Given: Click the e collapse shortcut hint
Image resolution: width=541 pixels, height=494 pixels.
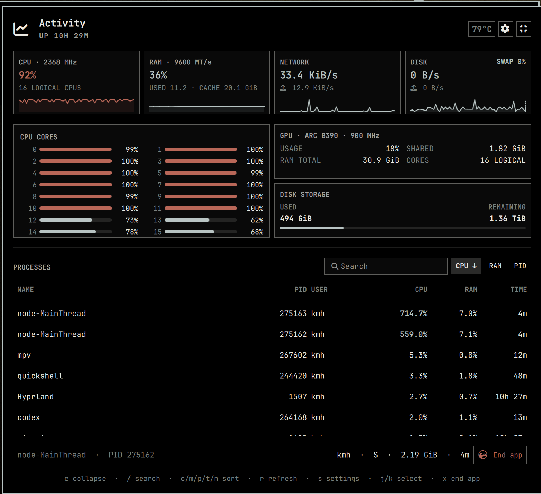Looking at the screenshot, I should click(x=85, y=478).
